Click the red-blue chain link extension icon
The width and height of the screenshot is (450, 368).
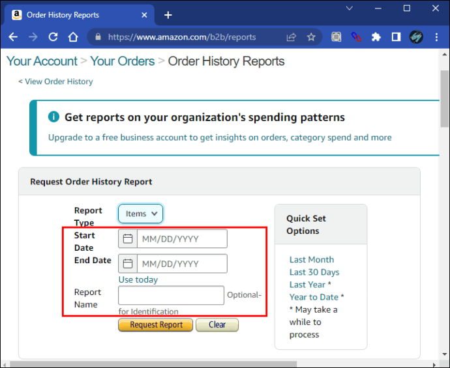point(356,37)
